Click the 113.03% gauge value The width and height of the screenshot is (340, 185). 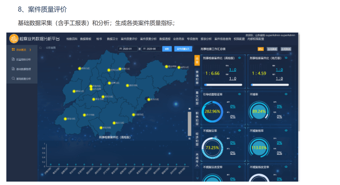click(259, 148)
